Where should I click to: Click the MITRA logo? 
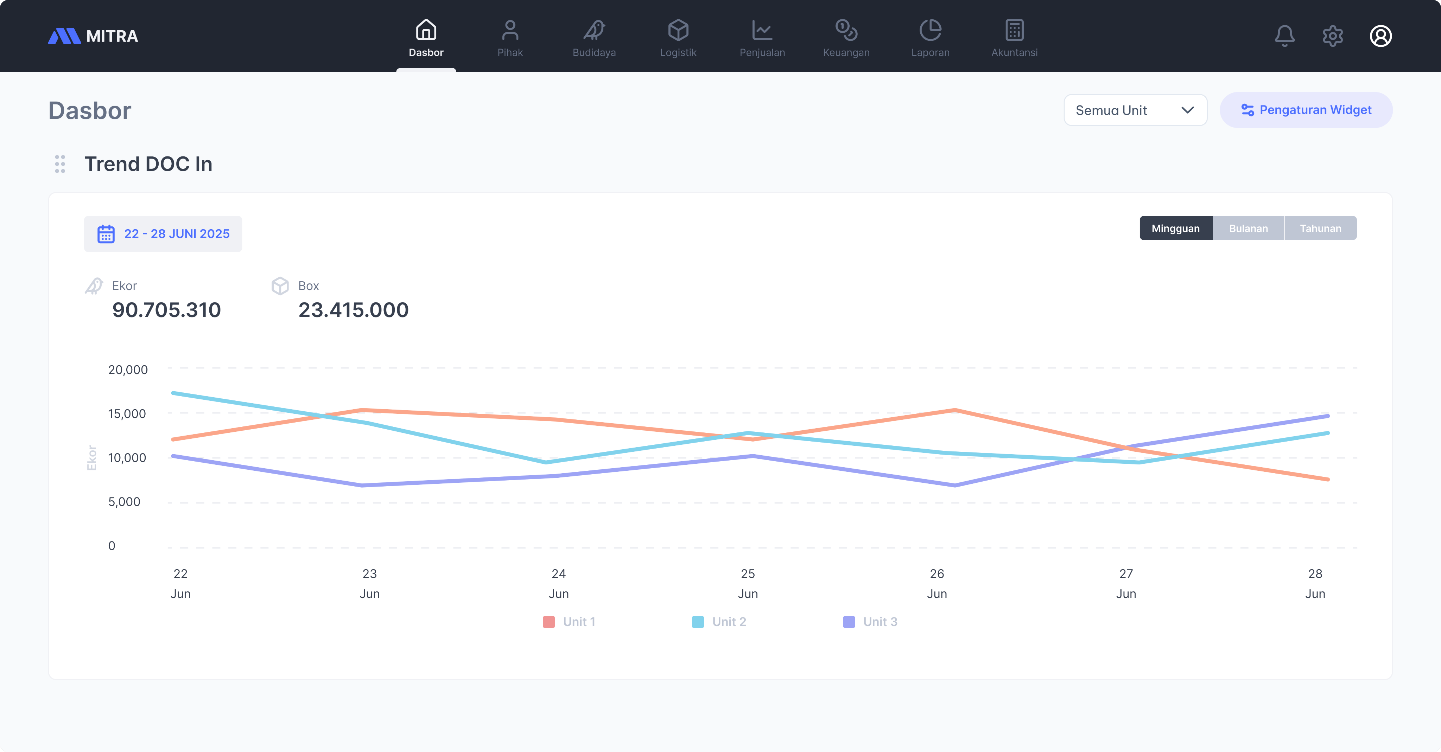pos(93,36)
